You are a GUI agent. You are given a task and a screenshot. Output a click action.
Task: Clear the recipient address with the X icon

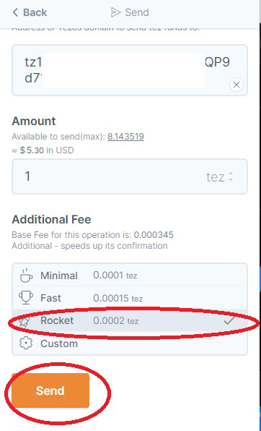pos(236,85)
